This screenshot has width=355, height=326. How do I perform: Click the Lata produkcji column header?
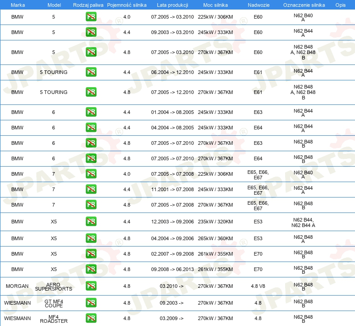tap(173, 5)
